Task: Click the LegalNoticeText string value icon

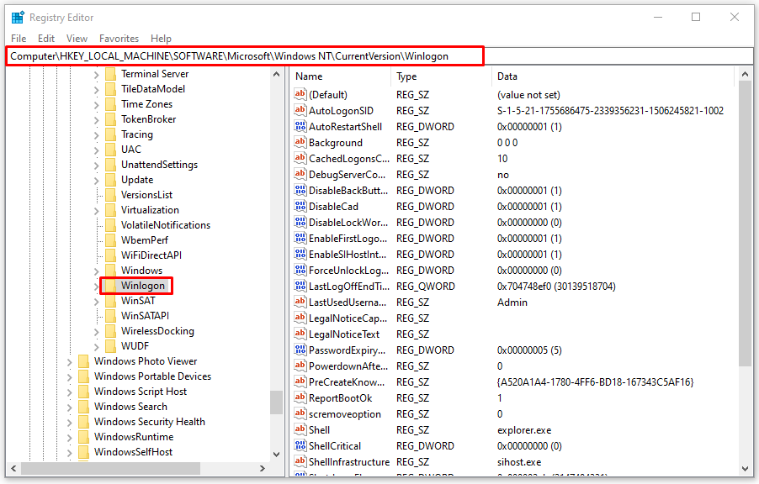Action: click(x=300, y=334)
